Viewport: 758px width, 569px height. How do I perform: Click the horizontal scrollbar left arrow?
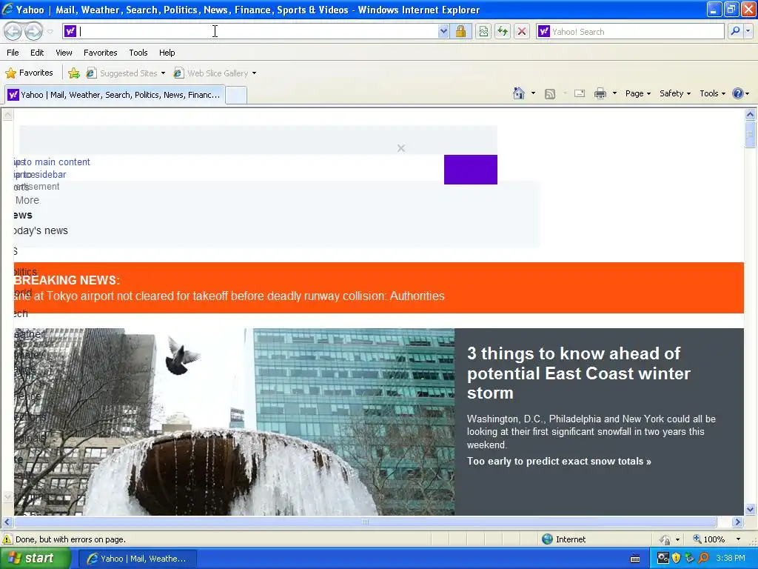click(7, 522)
